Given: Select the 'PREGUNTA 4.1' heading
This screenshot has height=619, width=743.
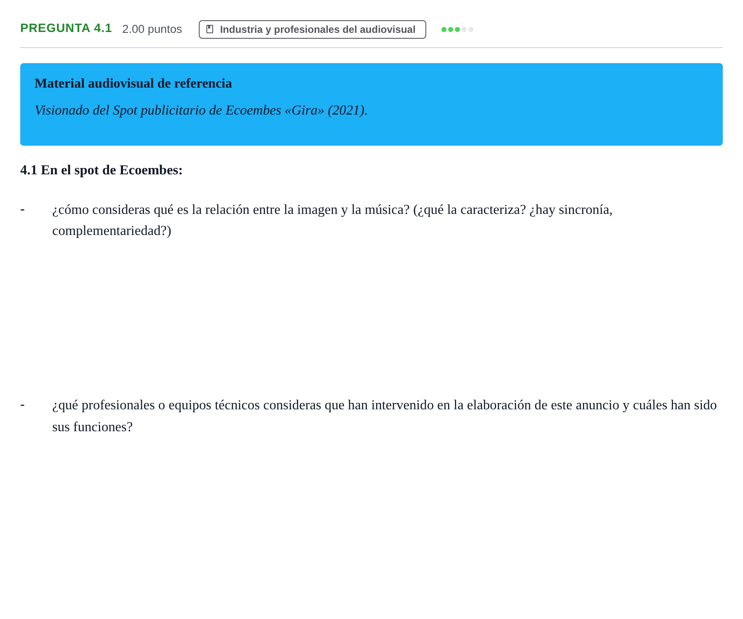Looking at the screenshot, I should click(x=66, y=28).
